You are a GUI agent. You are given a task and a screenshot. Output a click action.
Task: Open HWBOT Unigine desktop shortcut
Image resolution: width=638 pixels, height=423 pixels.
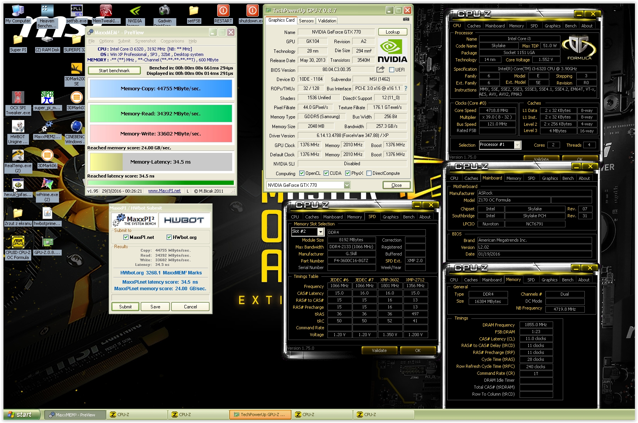click(18, 132)
